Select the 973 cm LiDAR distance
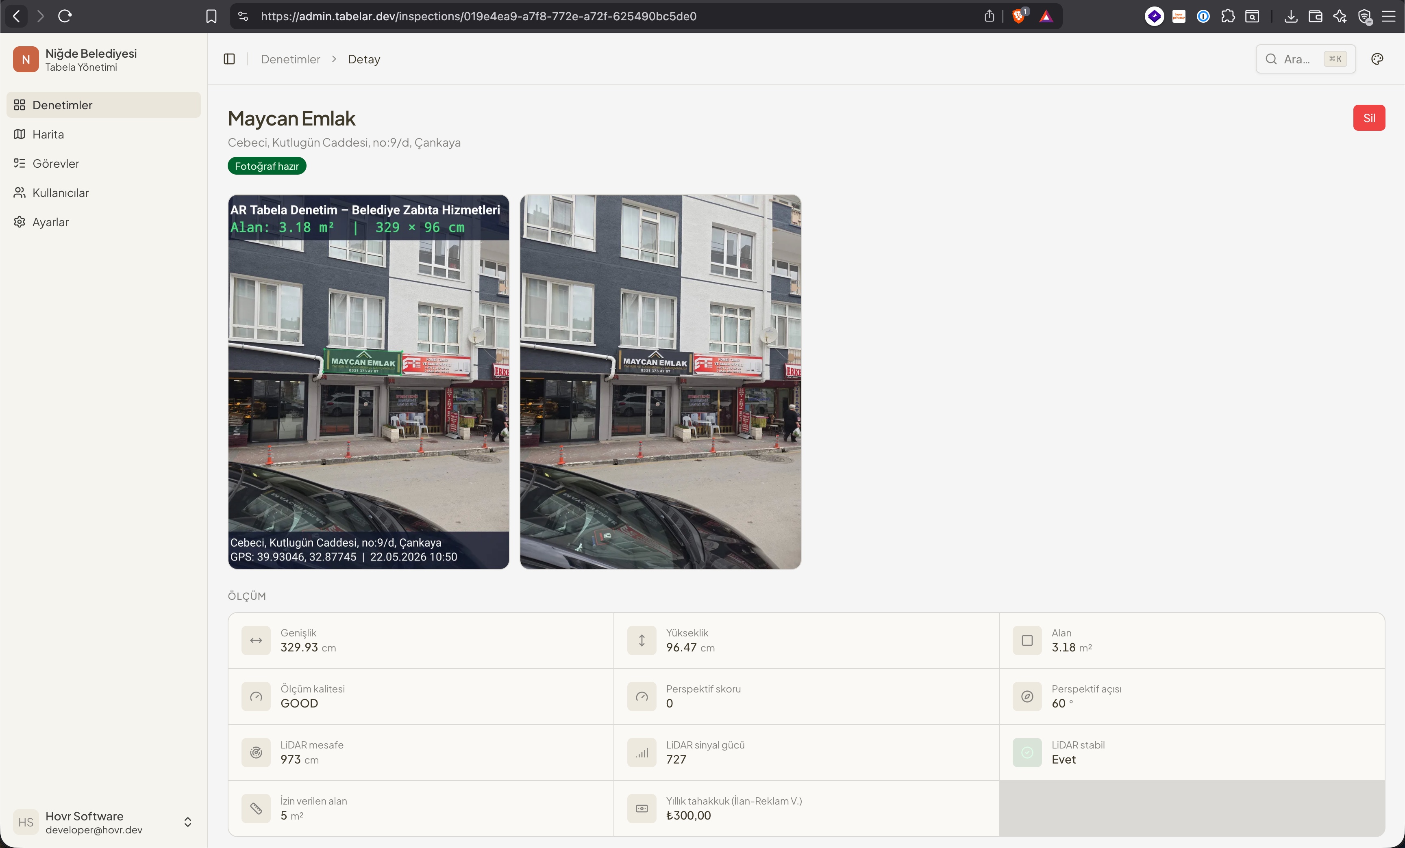The image size is (1405, 848). [299, 760]
